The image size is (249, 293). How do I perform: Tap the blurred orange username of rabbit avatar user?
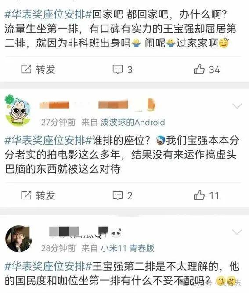[x=97, y=105]
